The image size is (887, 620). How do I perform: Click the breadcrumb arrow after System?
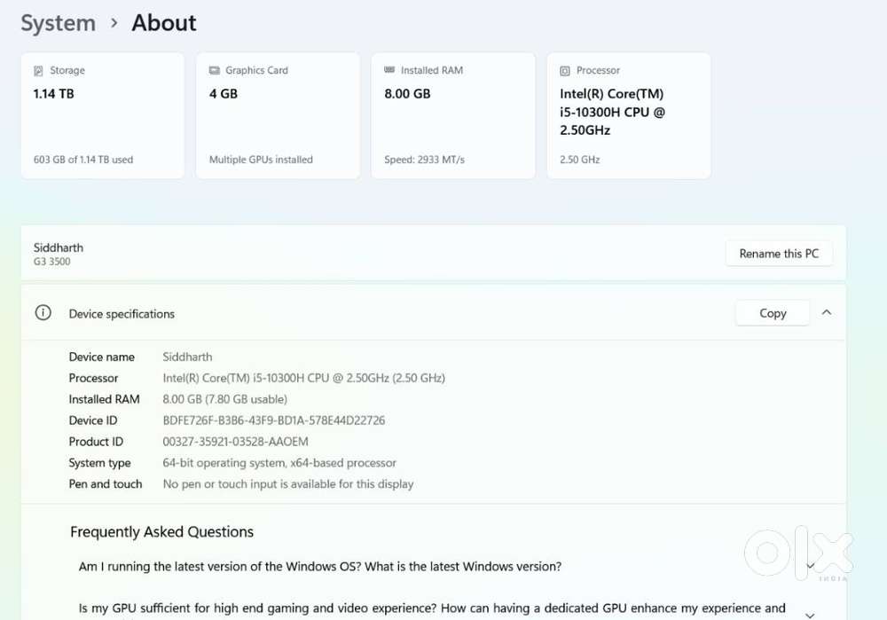tap(114, 23)
